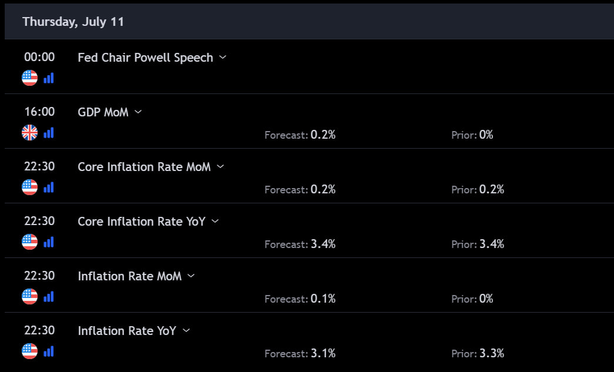Expand the Fed Chair Powell Speech chevron
The height and width of the screenshot is (372, 614).
point(223,57)
